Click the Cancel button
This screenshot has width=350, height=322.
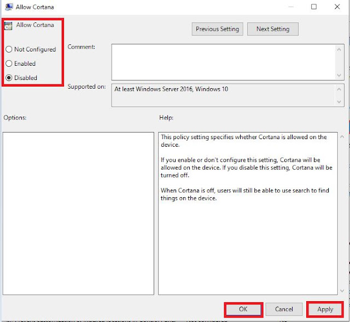click(x=284, y=309)
